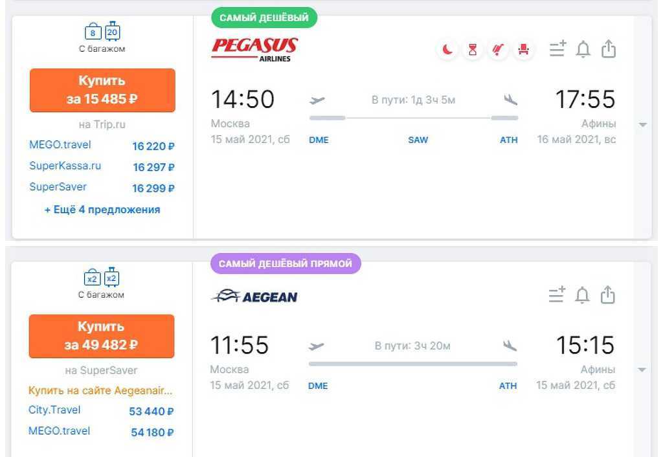Click the Pegasus baggage allowance icons
The height and width of the screenshot is (457, 663).
(x=102, y=32)
